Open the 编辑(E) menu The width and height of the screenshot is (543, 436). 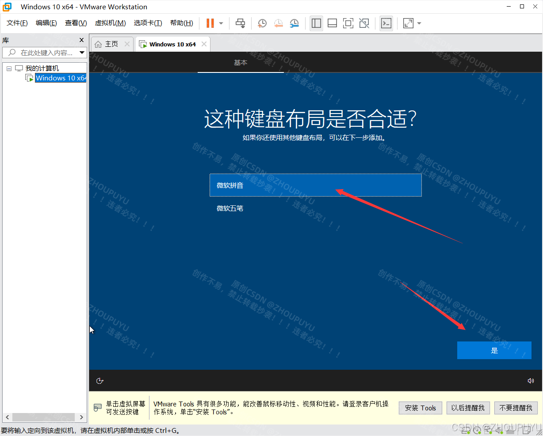46,23
